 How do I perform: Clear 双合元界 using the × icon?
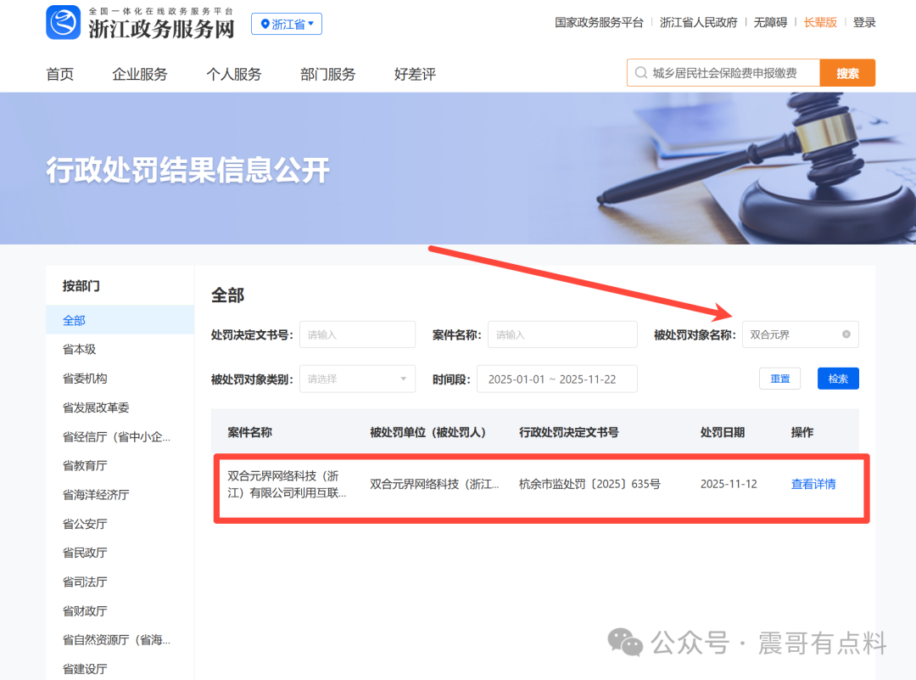coord(846,334)
